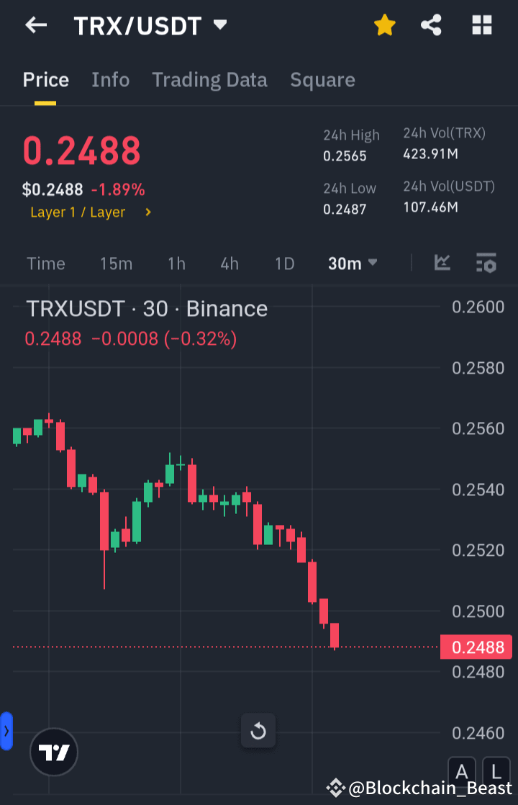Select the 1D timeframe

pos(284,264)
